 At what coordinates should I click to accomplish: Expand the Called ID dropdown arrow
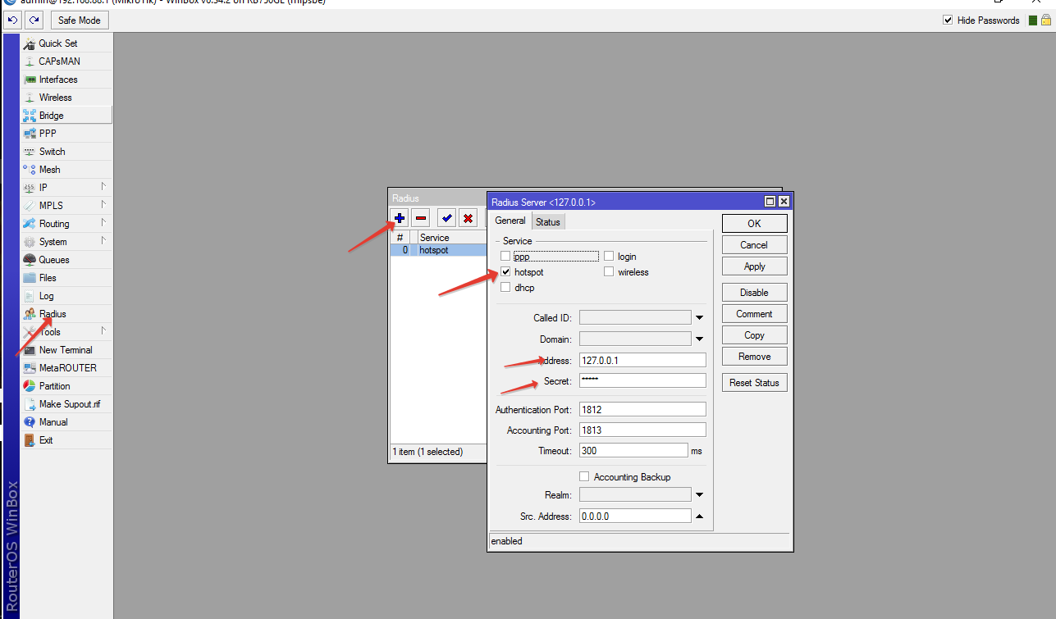pos(700,318)
